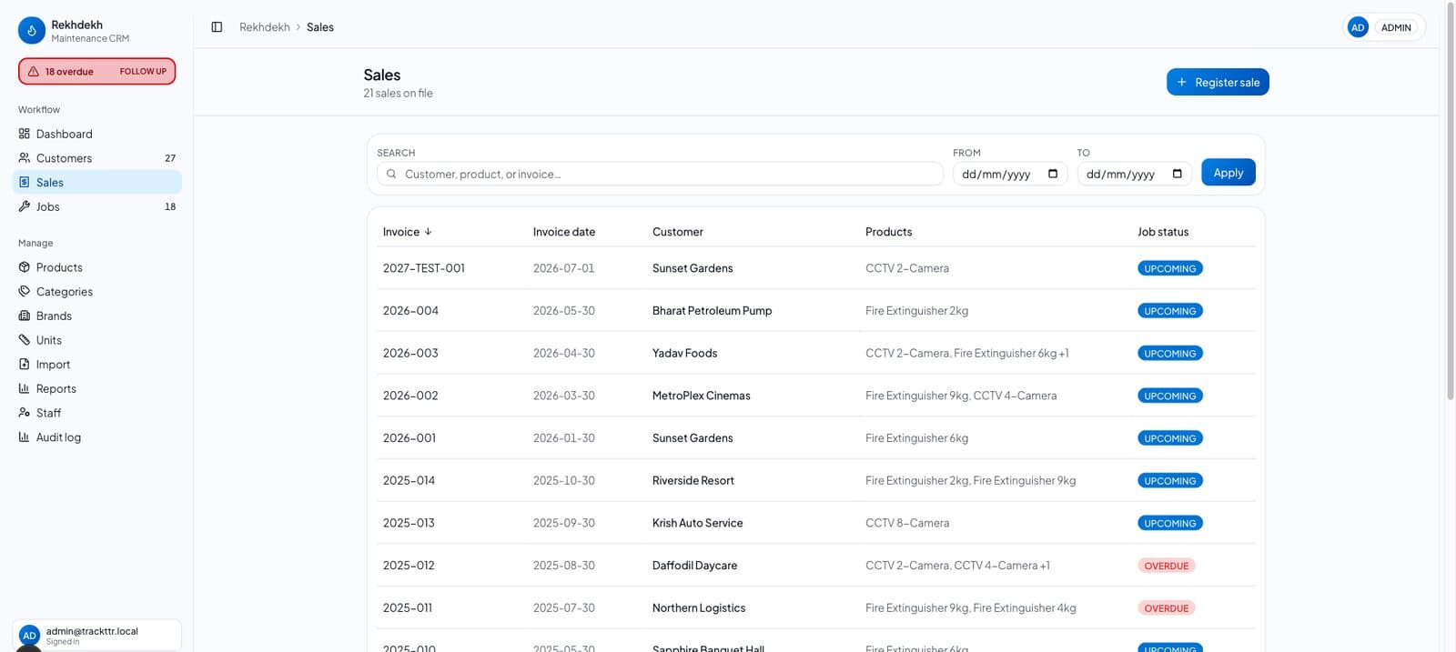The width and height of the screenshot is (1456, 652).
Task: Click OVERDUE badge for Northern Logistics
Action: [1167, 608]
